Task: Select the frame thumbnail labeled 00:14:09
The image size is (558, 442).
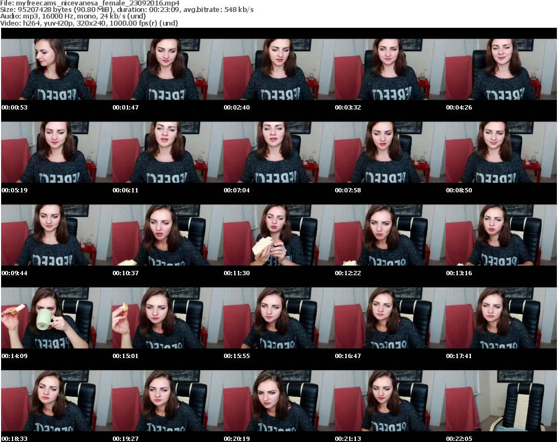Action: pos(56,318)
